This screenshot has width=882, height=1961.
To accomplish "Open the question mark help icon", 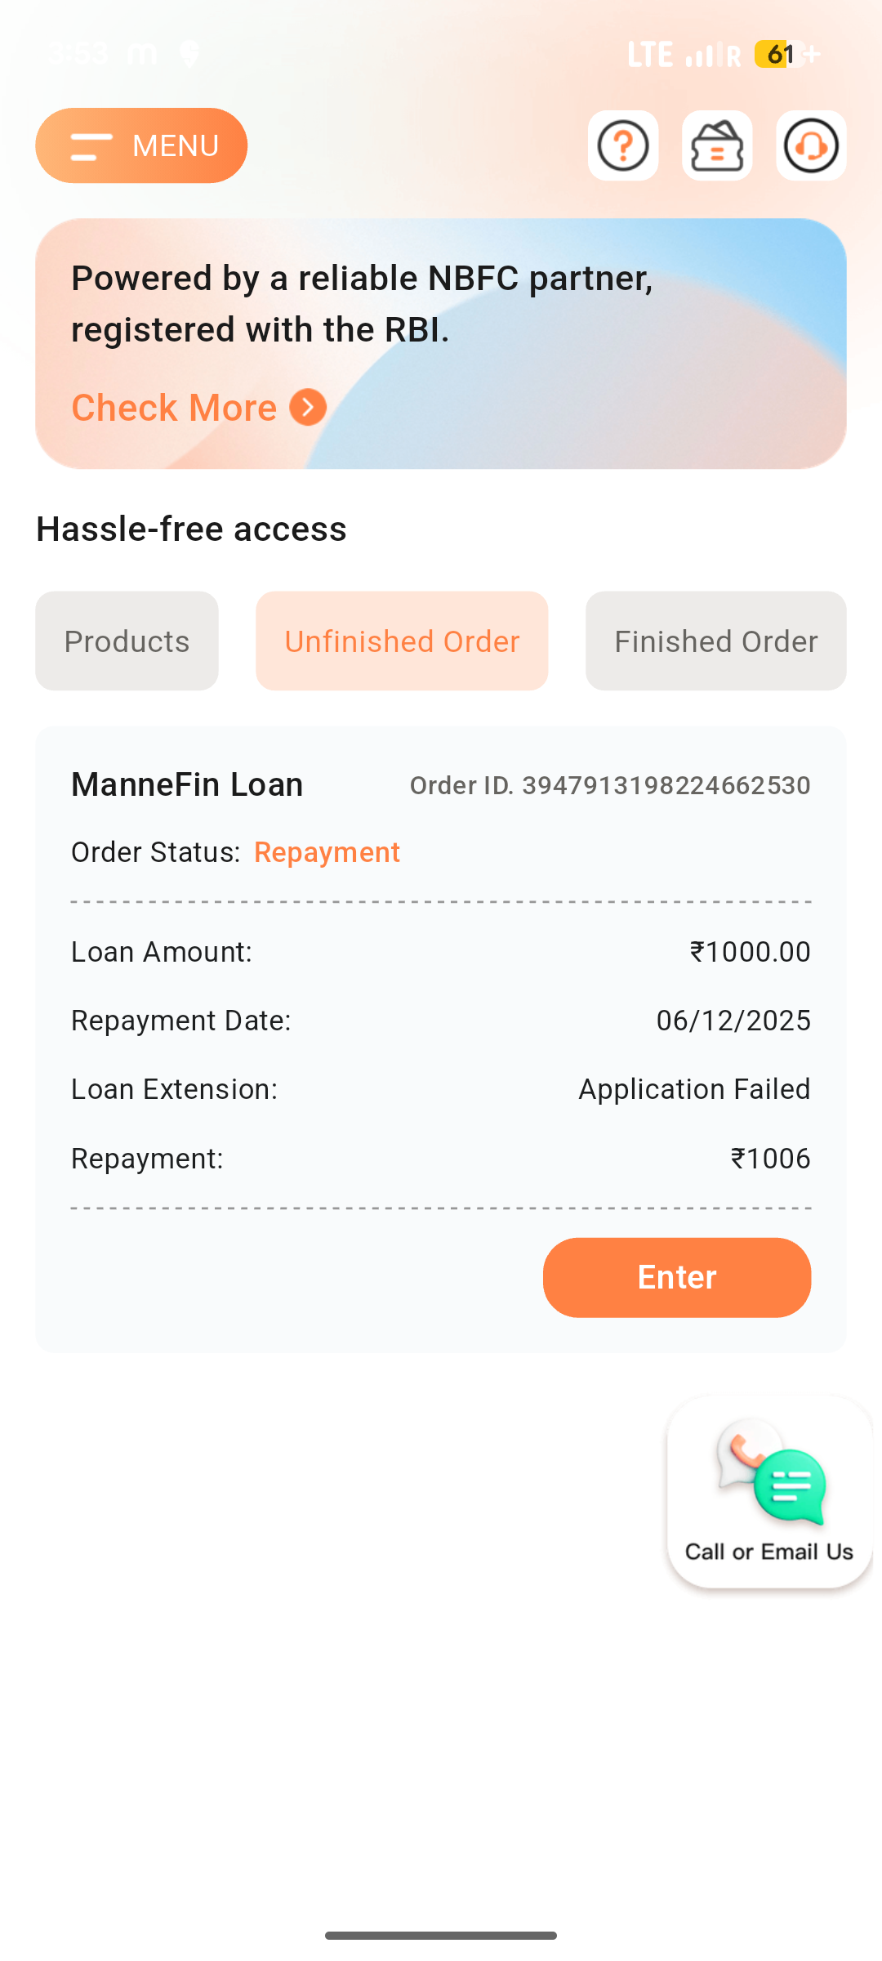I will point(623,145).
